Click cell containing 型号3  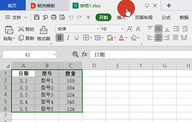(x=47, y=95)
